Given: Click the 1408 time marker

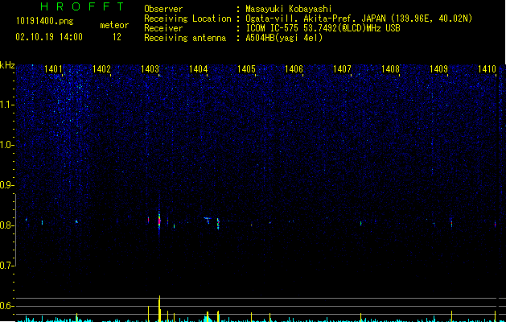Looking at the screenshot, I should pos(390,68).
